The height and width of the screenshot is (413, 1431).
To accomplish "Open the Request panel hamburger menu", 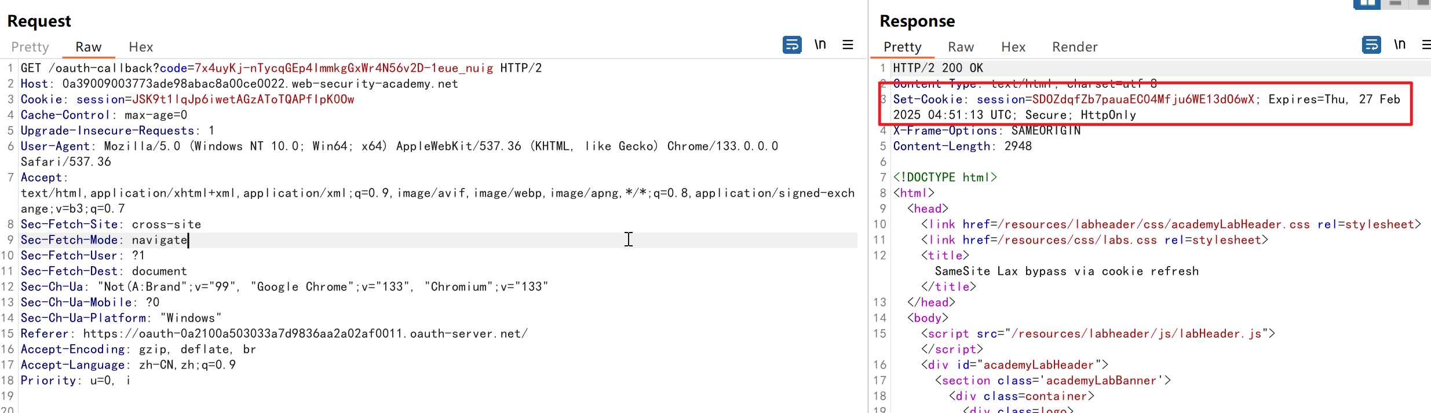I will (x=848, y=45).
